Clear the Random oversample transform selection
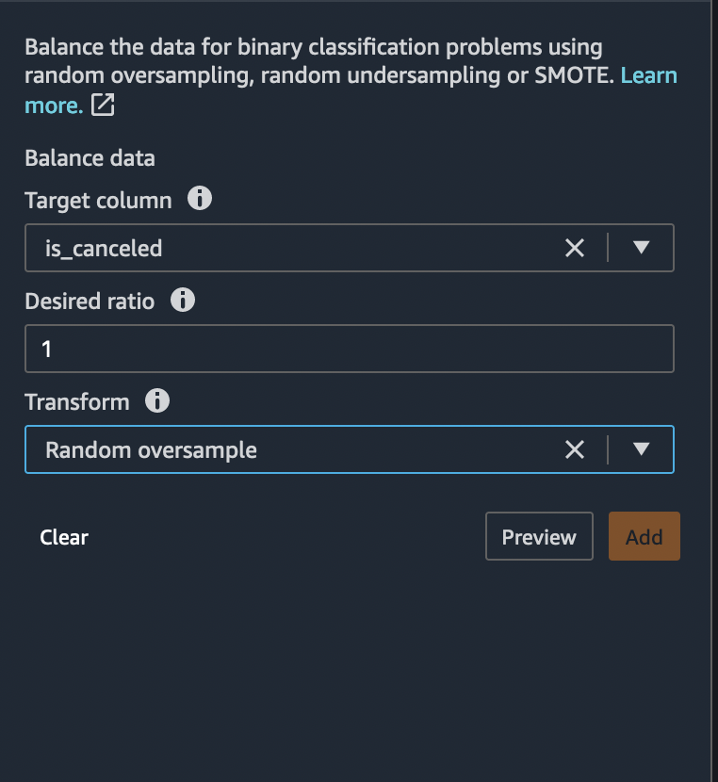This screenshot has width=718, height=782. pos(575,449)
